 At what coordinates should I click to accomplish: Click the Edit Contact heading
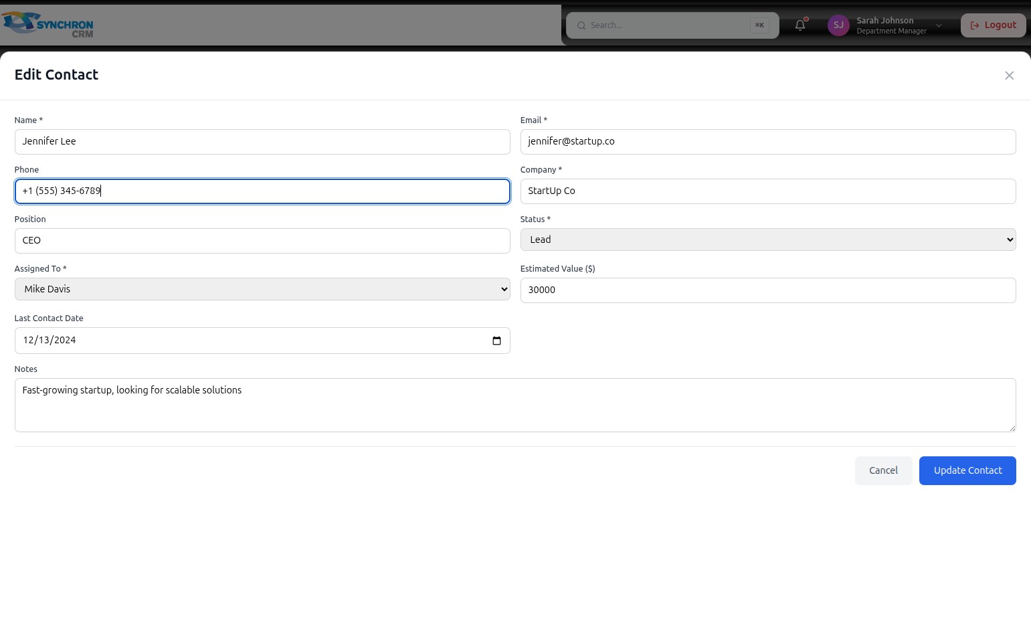click(56, 75)
